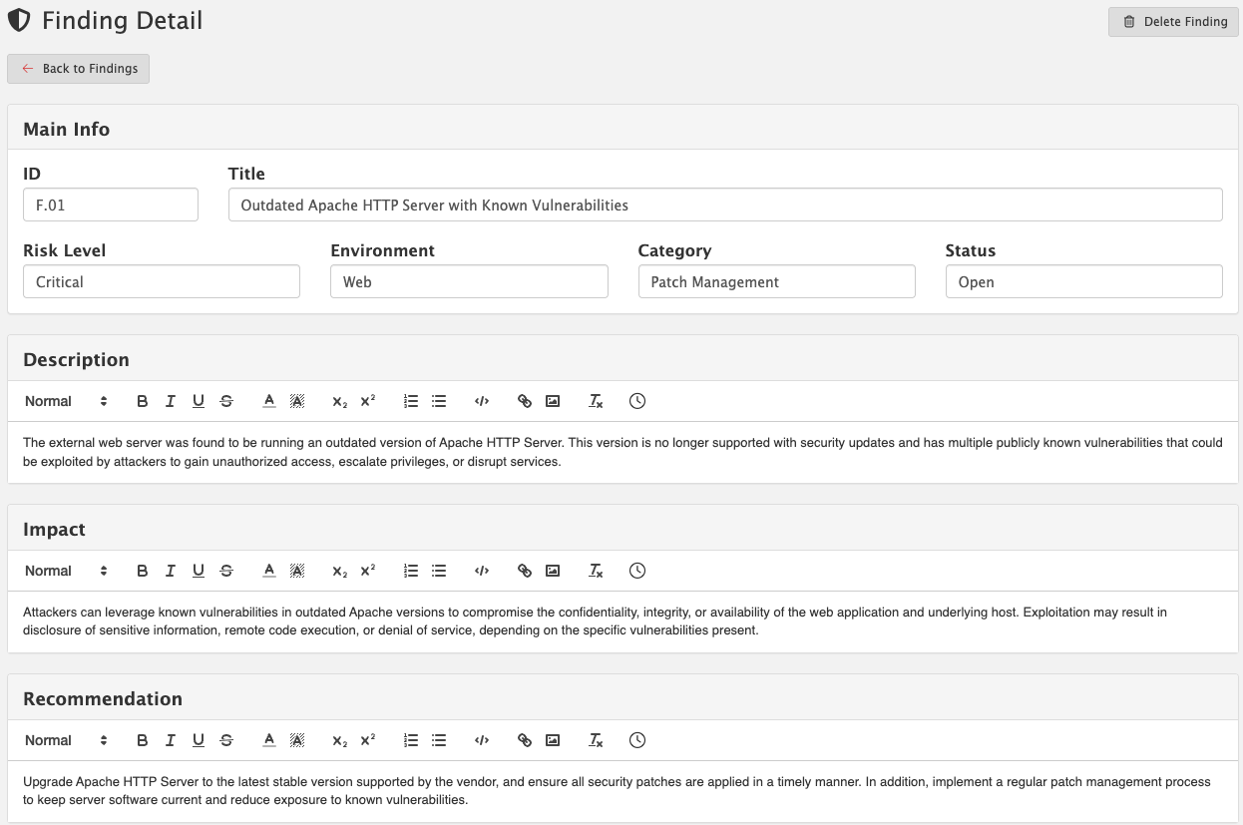Open text color picker in Description

(x=268, y=401)
